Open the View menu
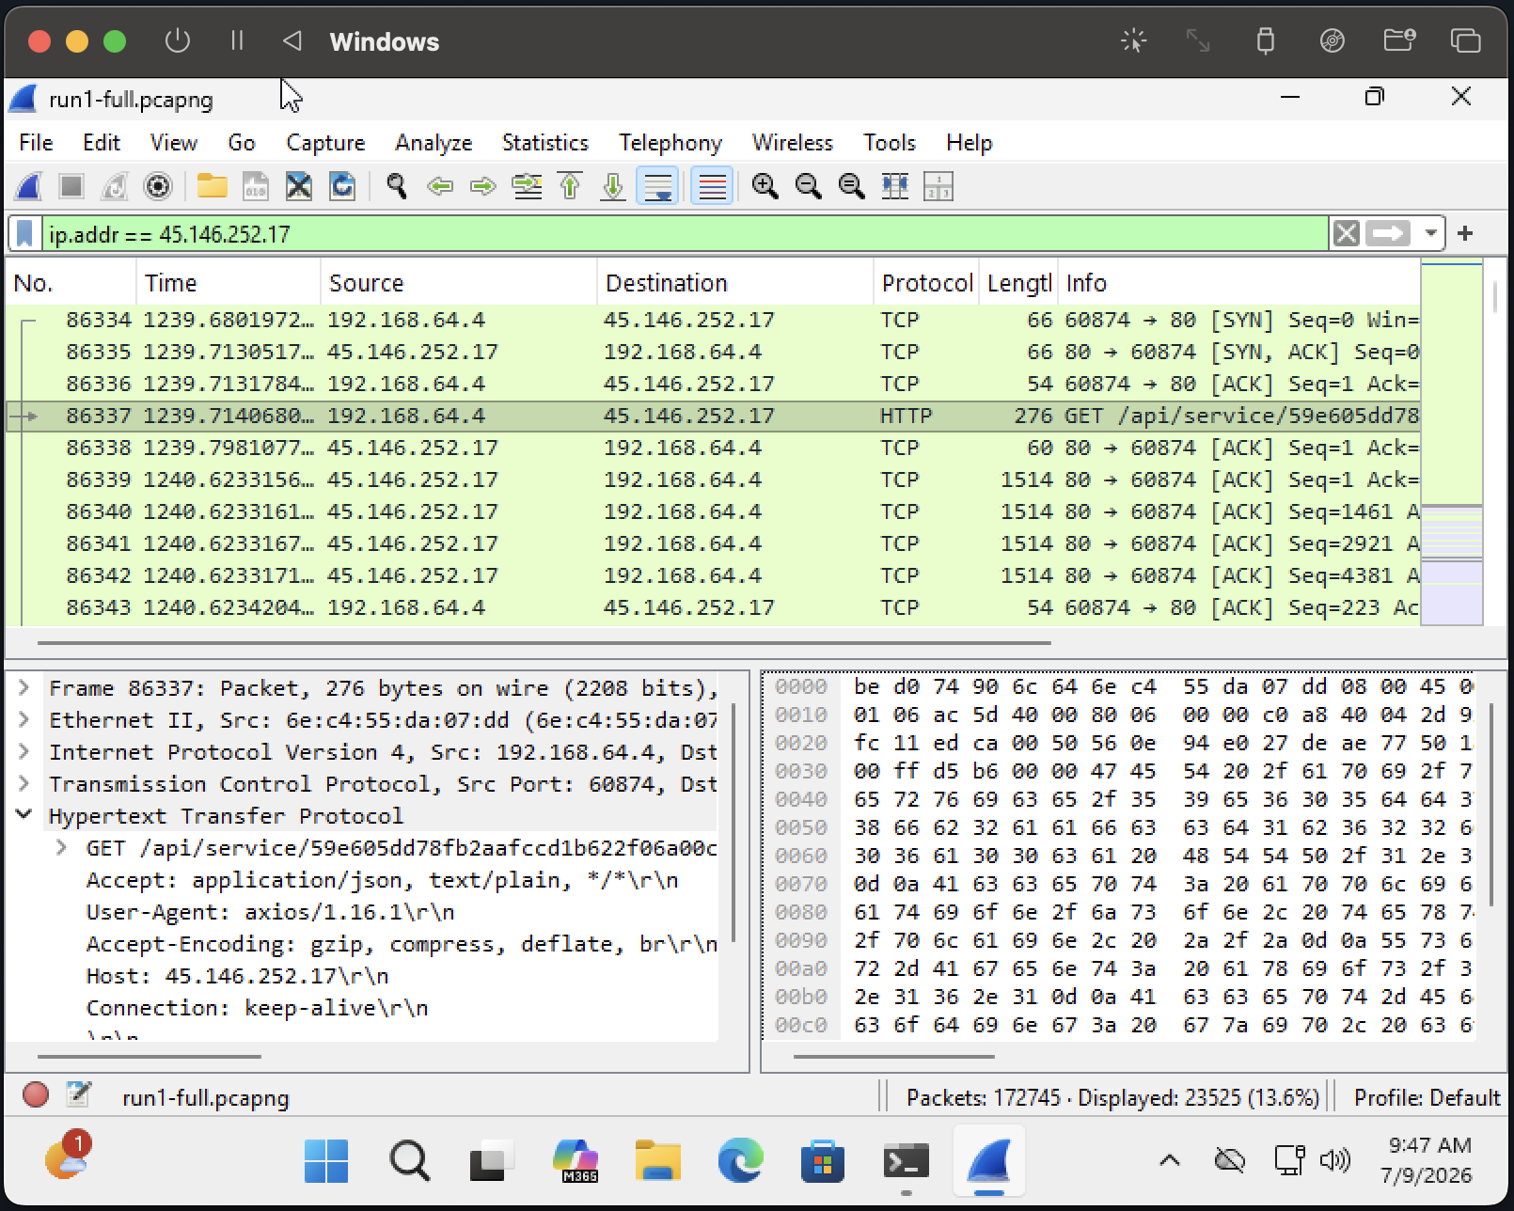The image size is (1514, 1211). 174,143
